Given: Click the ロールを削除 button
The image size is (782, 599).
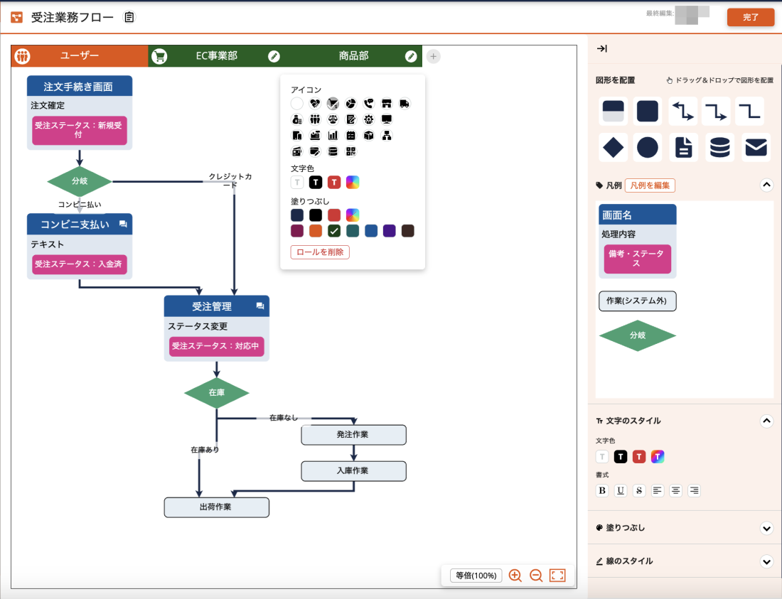Looking at the screenshot, I should [319, 252].
